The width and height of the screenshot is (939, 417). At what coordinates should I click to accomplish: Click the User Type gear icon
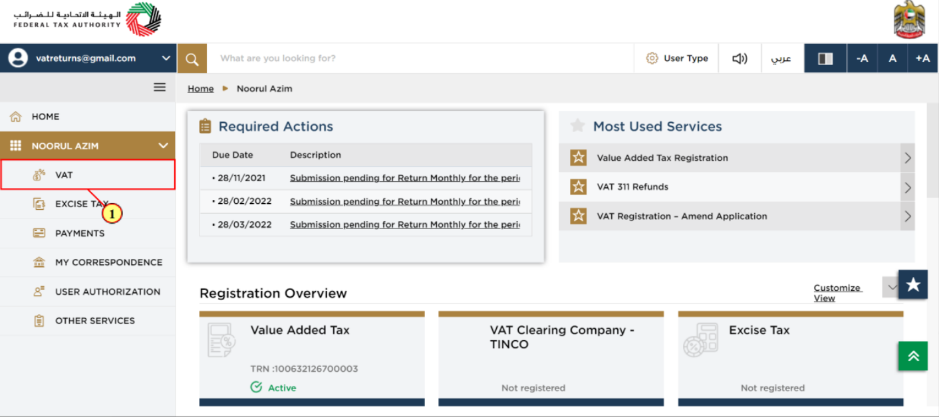(x=652, y=58)
